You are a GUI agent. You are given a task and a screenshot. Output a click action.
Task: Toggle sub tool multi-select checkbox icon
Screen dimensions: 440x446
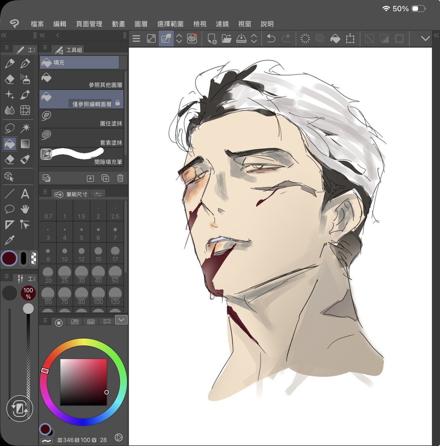tap(46, 178)
